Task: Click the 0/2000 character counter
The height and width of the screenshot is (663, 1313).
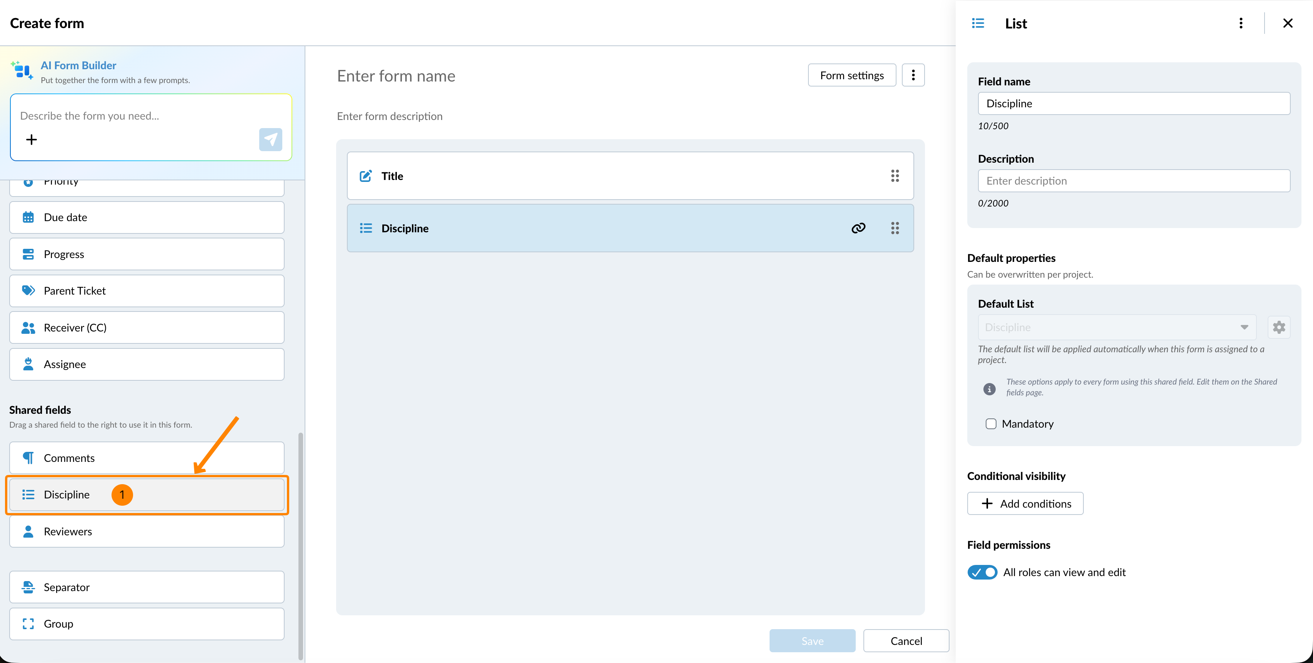Action: coord(993,203)
